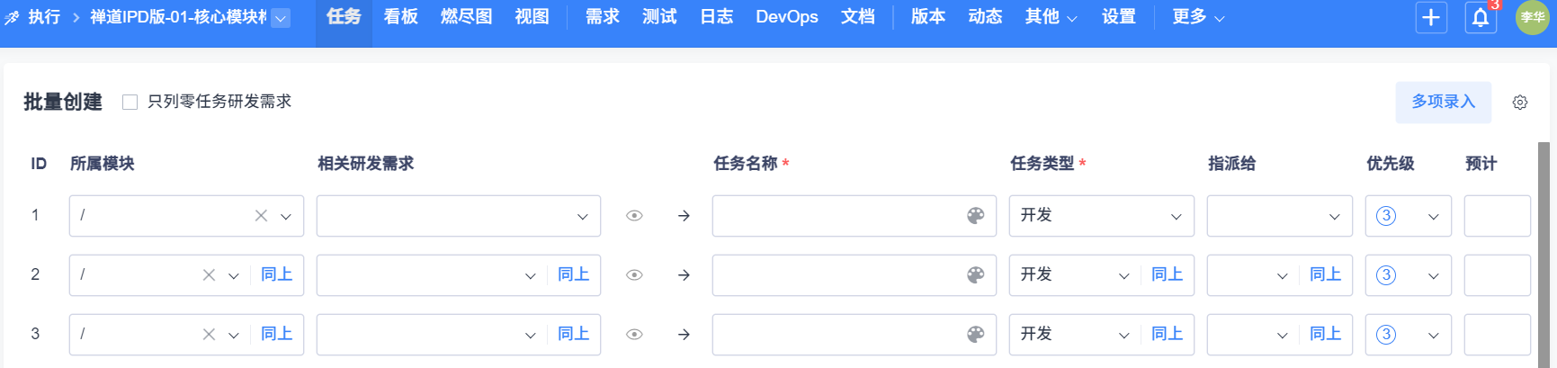
Task: Toggle the eye preview icon in row 1
Action: click(x=634, y=216)
